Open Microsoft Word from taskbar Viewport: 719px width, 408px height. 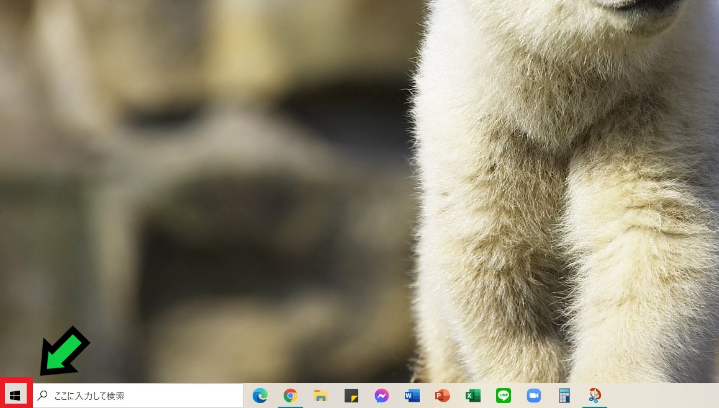click(x=412, y=395)
